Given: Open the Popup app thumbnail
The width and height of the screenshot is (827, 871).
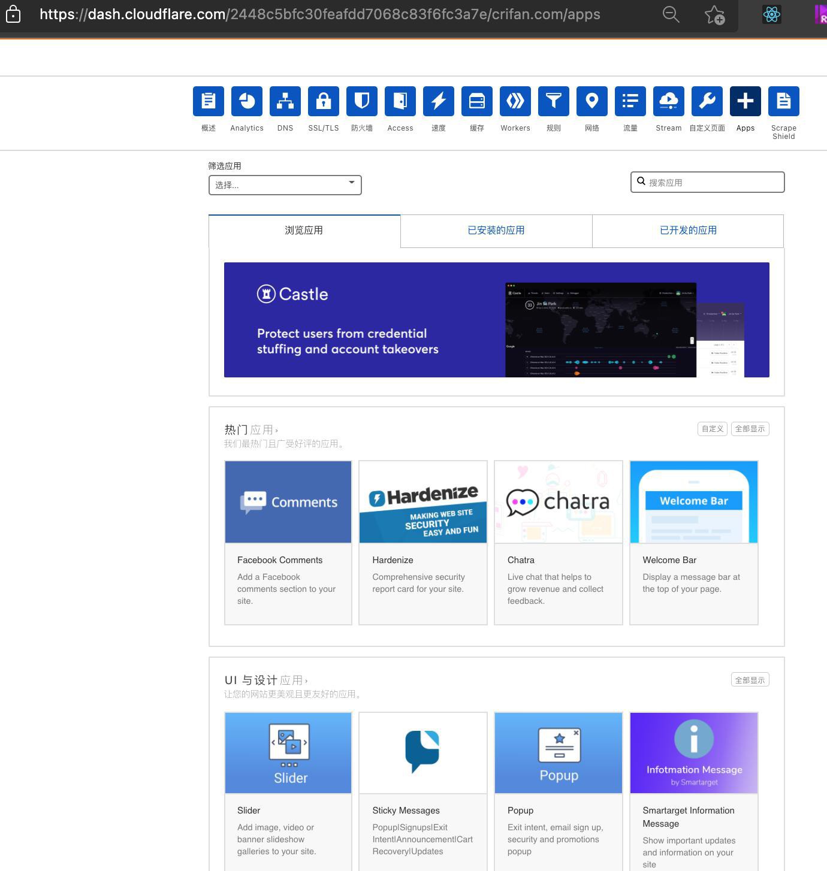Looking at the screenshot, I should click(x=558, y=753).
